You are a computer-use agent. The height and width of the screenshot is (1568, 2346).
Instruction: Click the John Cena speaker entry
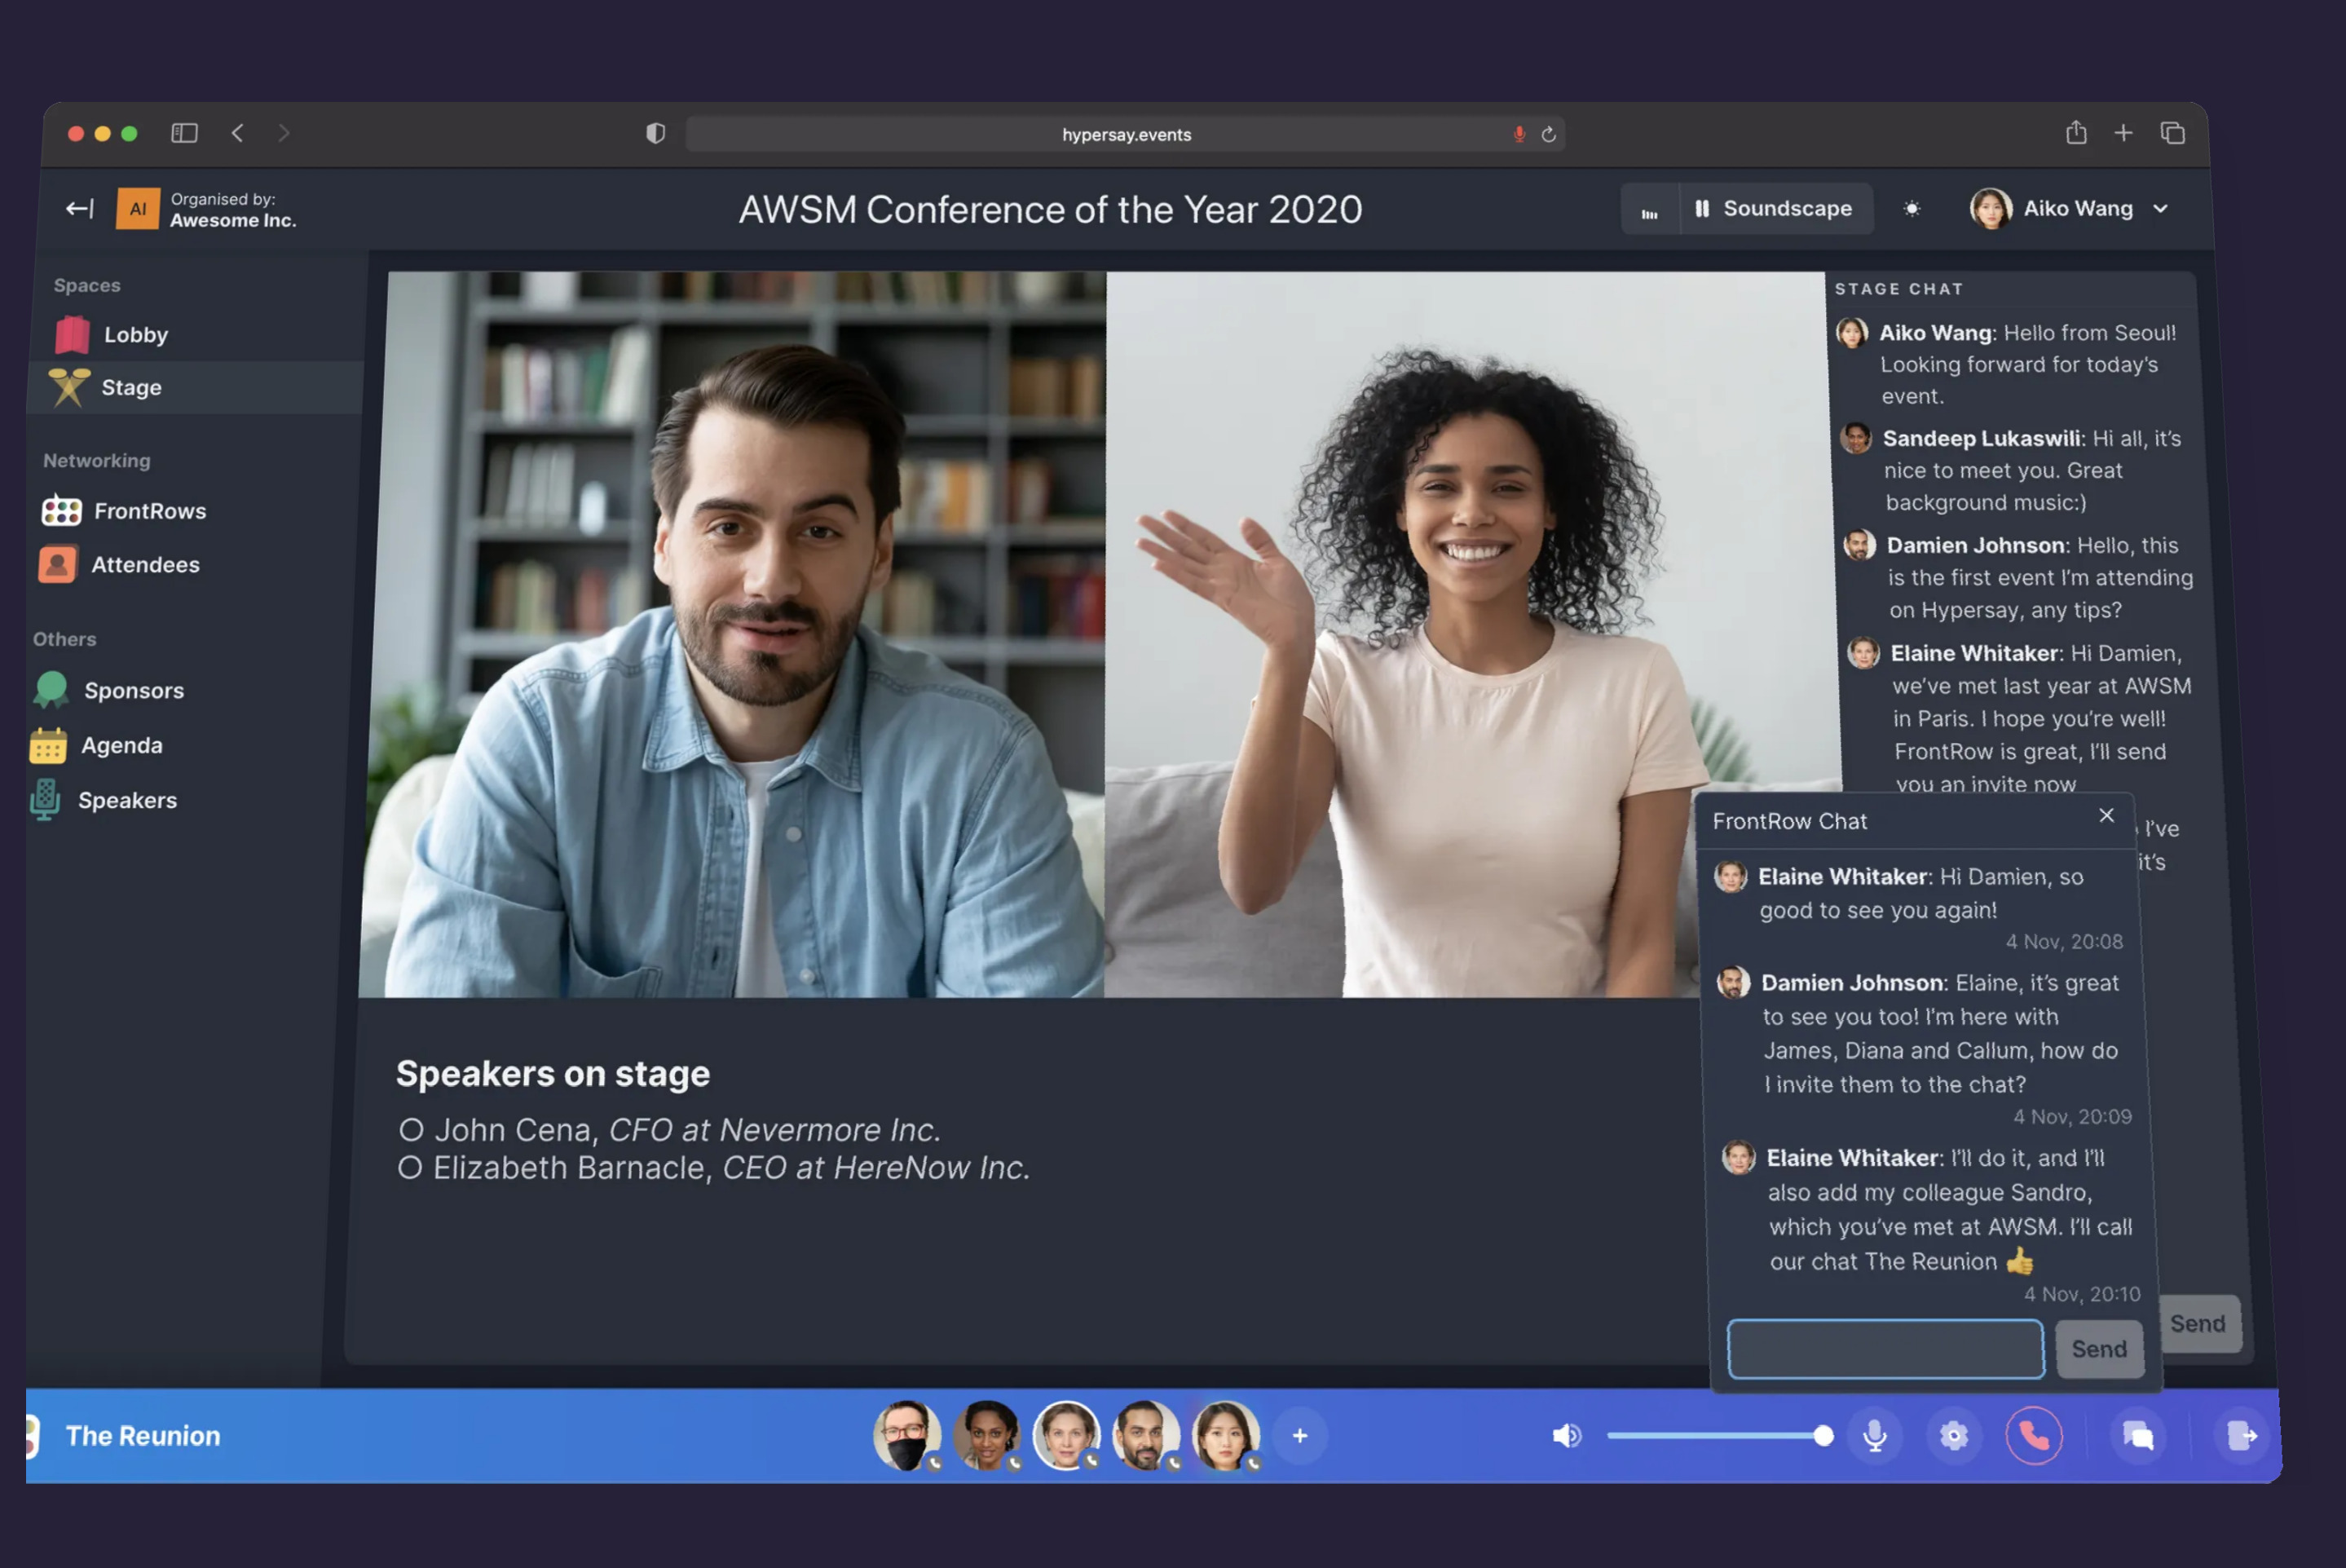[x=670, y=1130]
